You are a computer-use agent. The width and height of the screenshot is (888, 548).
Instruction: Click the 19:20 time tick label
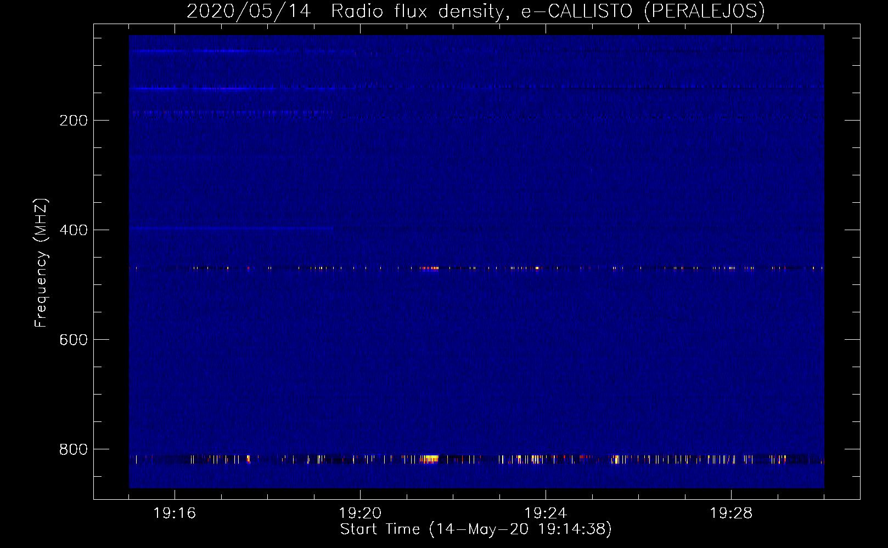coord(360,513)
